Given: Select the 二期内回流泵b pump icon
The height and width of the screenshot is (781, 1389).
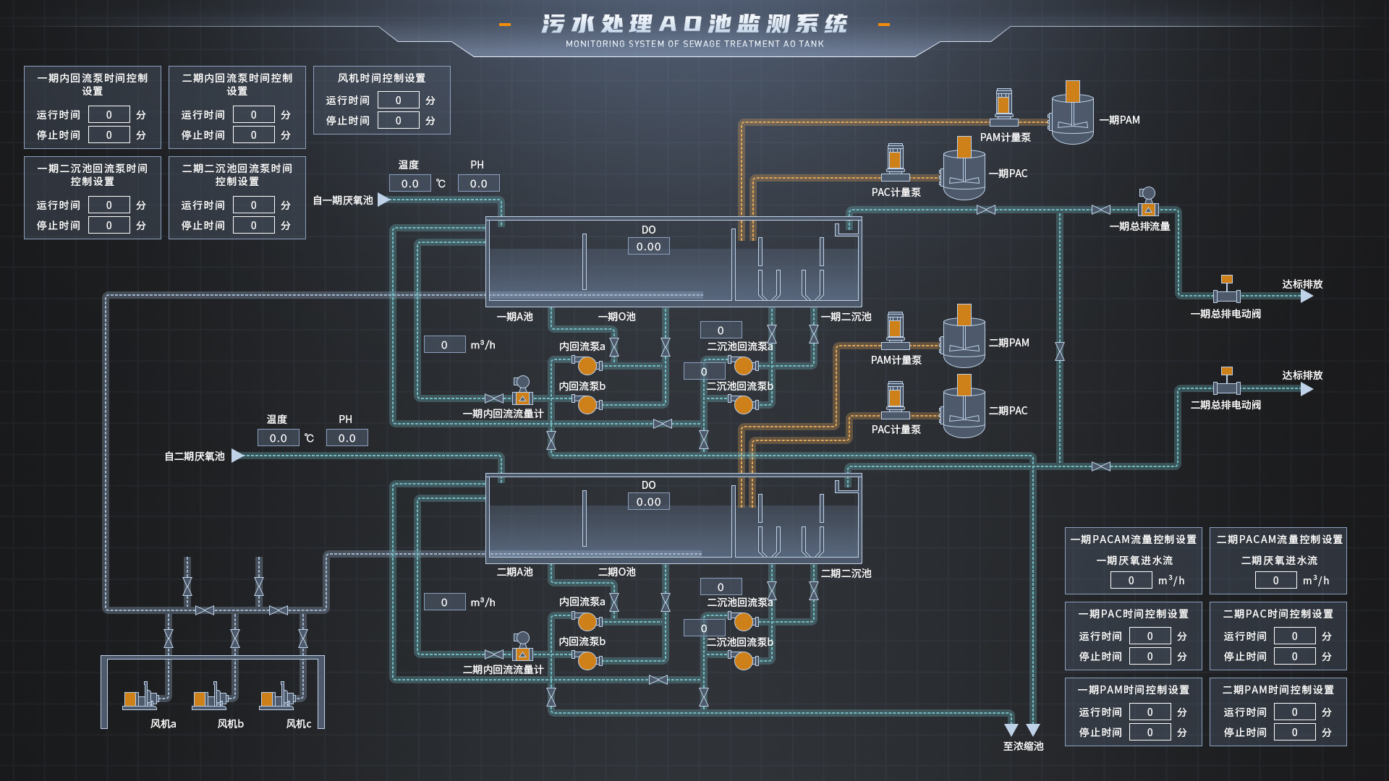Looking at the screenshot, I should 587,660.
